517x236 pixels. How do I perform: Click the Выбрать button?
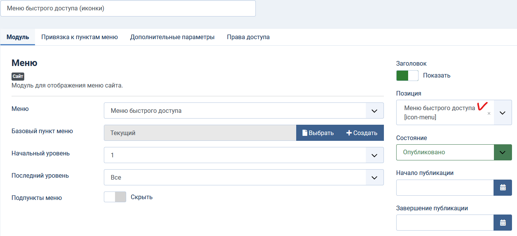click(x=318, y=133)
